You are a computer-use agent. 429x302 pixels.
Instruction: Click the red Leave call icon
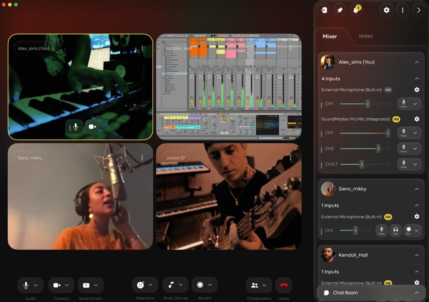pos(284,285)
